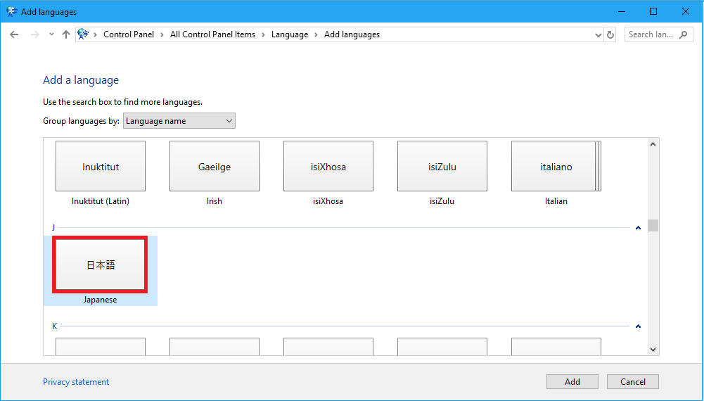704x401 pixels.
Task: Open the Group languages by dropdown
Action: (179, 121)
